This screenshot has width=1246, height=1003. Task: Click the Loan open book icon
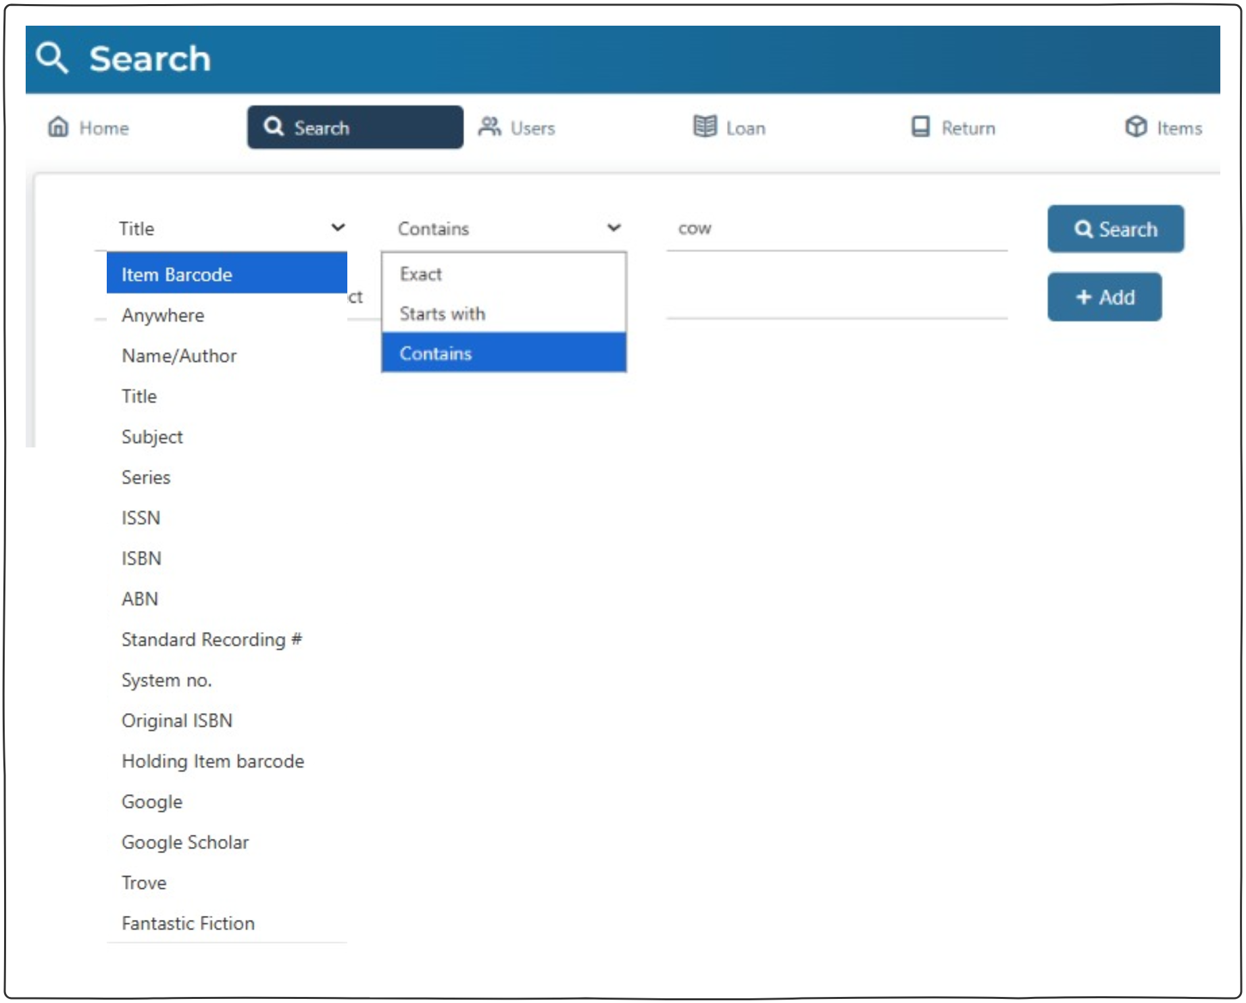click(705, 127)
